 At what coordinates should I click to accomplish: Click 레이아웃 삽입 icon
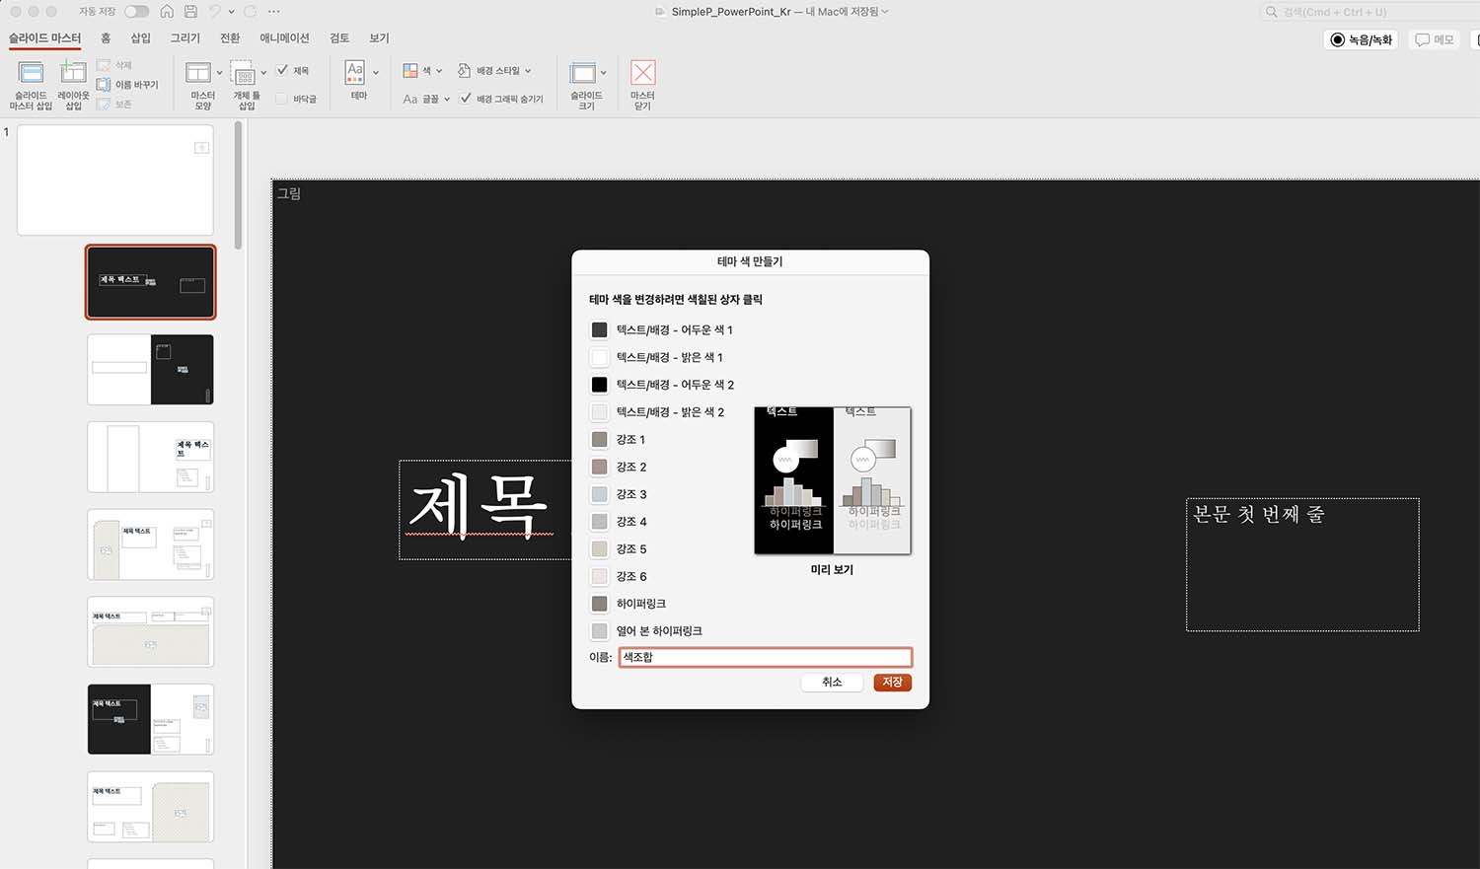pos(73,72)
